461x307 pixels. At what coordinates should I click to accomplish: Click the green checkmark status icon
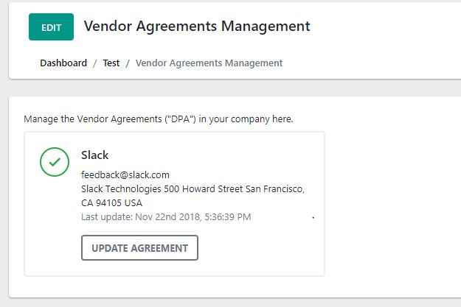pos(55,162)
